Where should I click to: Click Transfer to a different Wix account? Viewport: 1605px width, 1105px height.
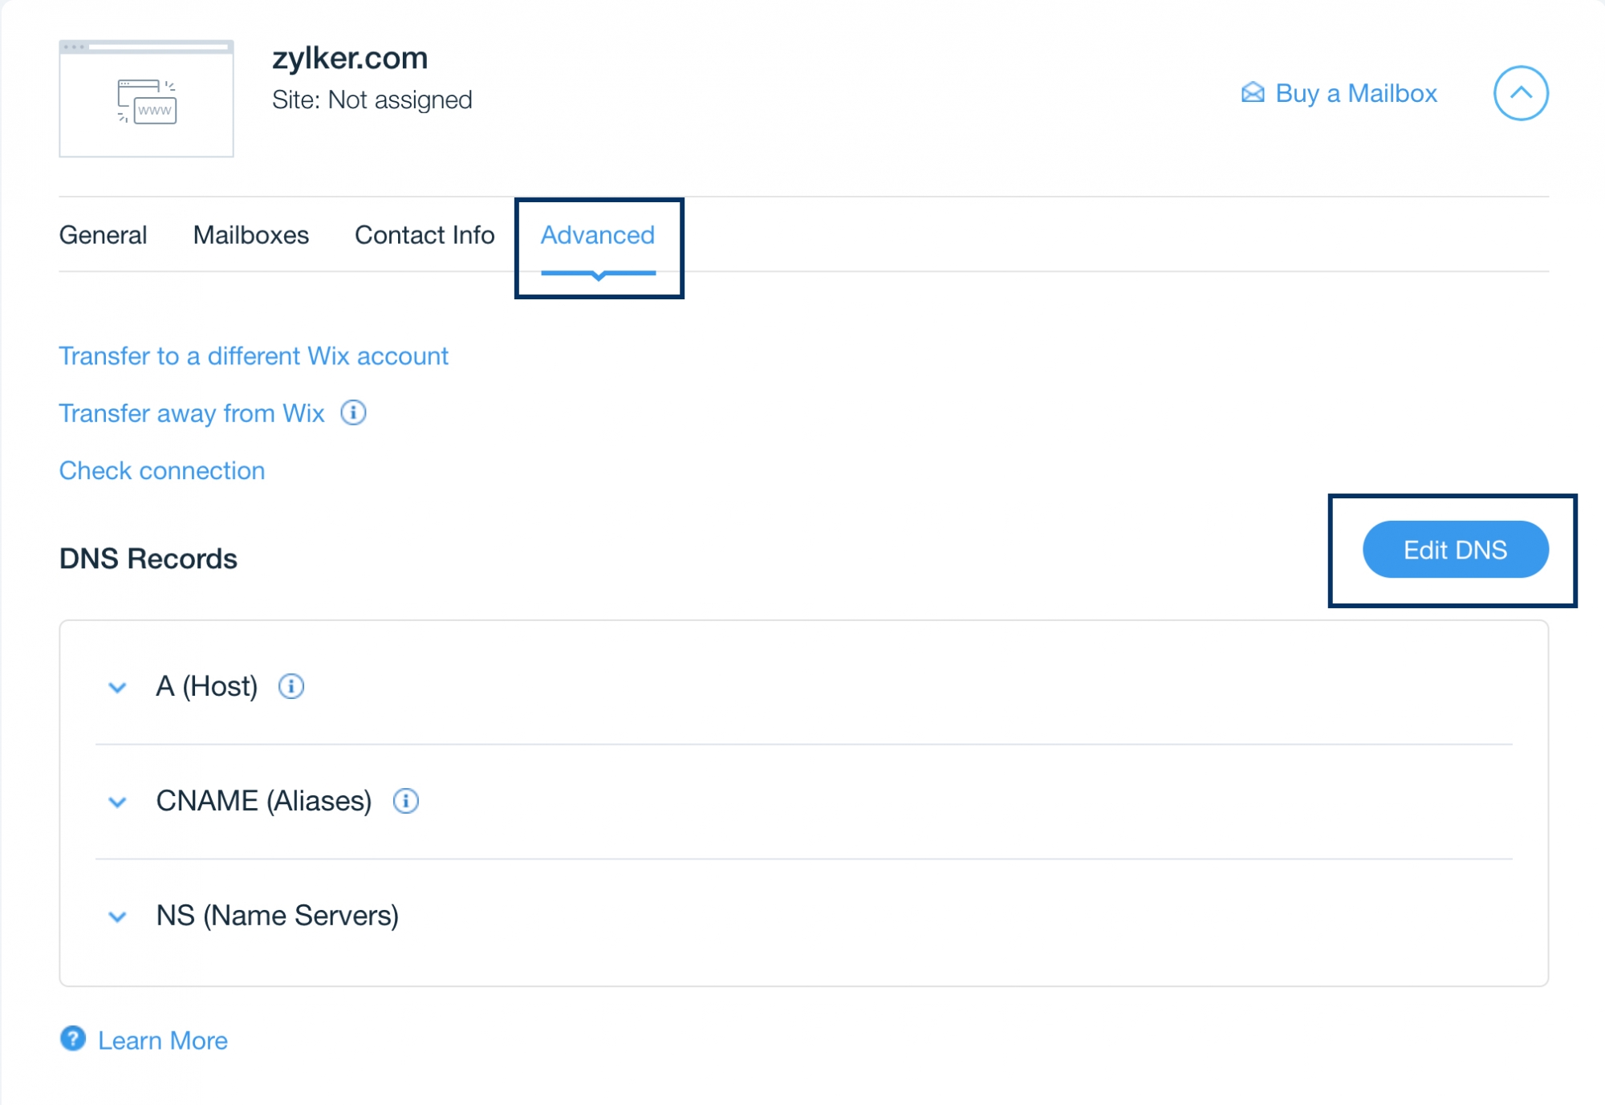[254, 356]
